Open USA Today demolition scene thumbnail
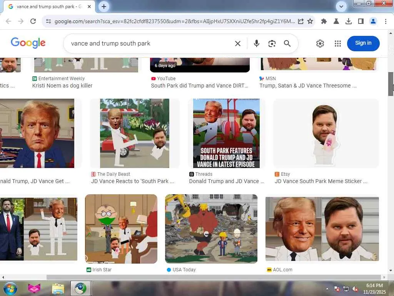 [211, 229]
